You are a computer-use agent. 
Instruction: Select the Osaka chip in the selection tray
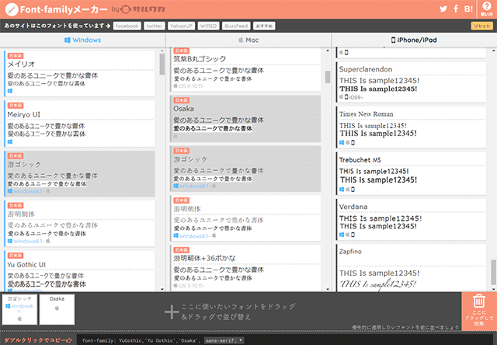tap(57, 309)
